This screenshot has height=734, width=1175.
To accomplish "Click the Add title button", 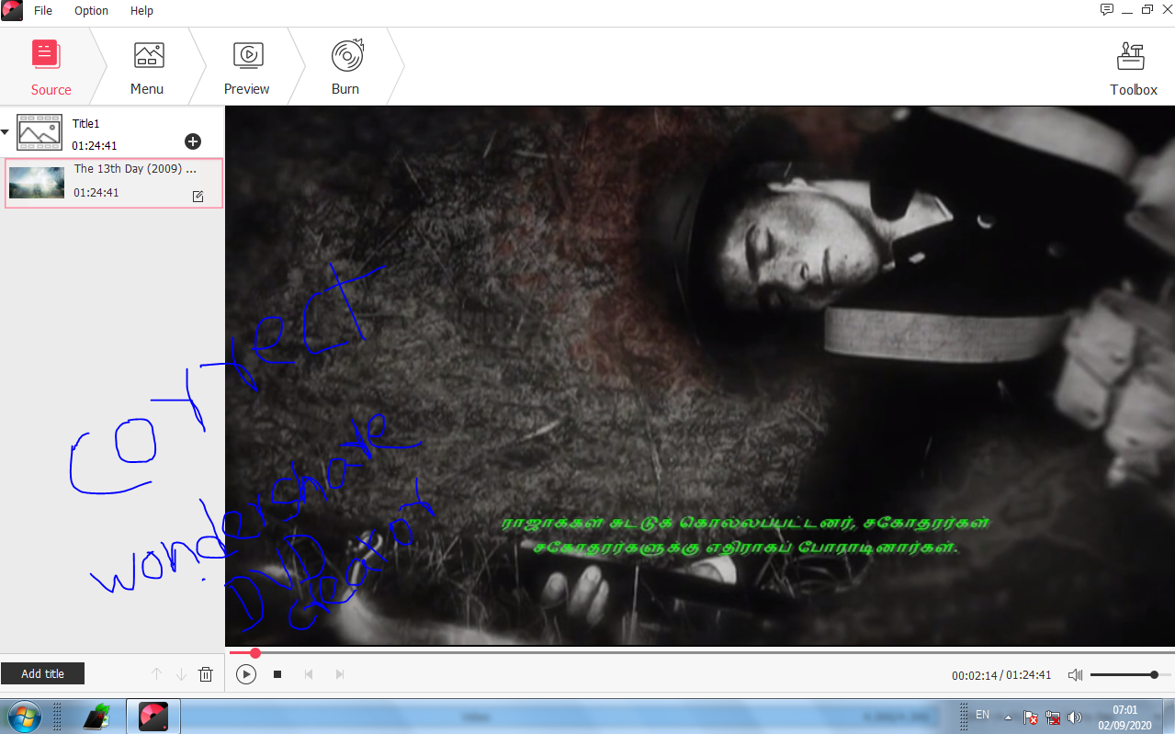I will click(x=42, y=673).
